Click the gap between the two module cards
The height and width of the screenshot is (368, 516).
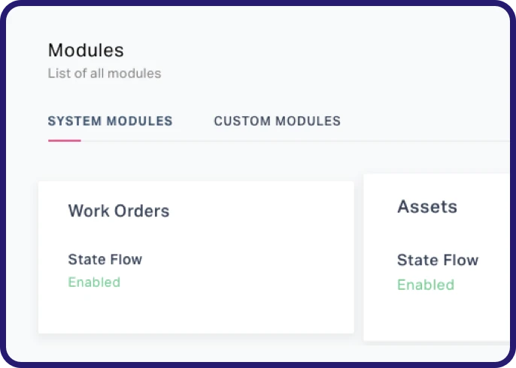point(359,257)
